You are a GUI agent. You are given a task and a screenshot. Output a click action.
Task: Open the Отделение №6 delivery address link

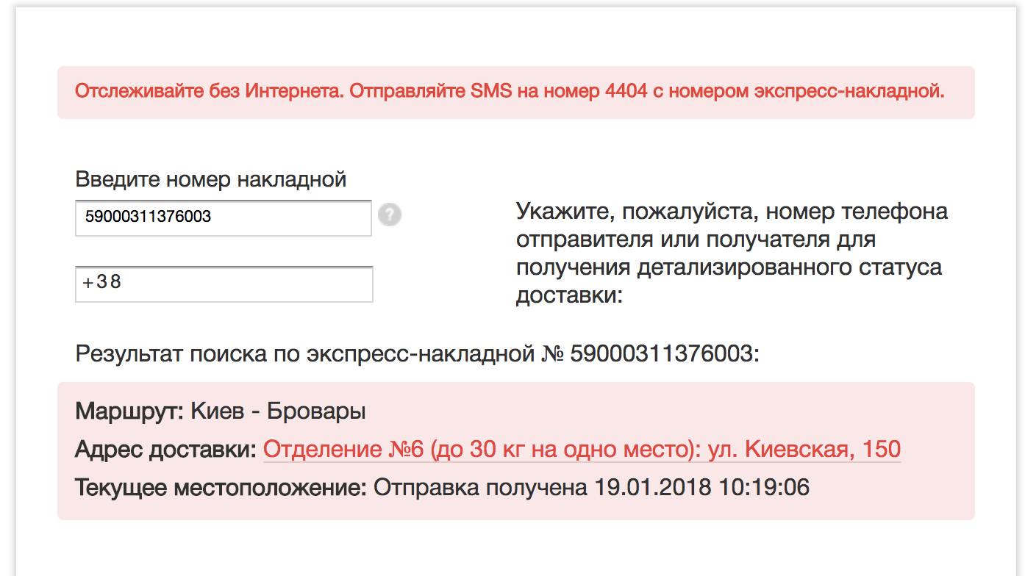(581, 450)
